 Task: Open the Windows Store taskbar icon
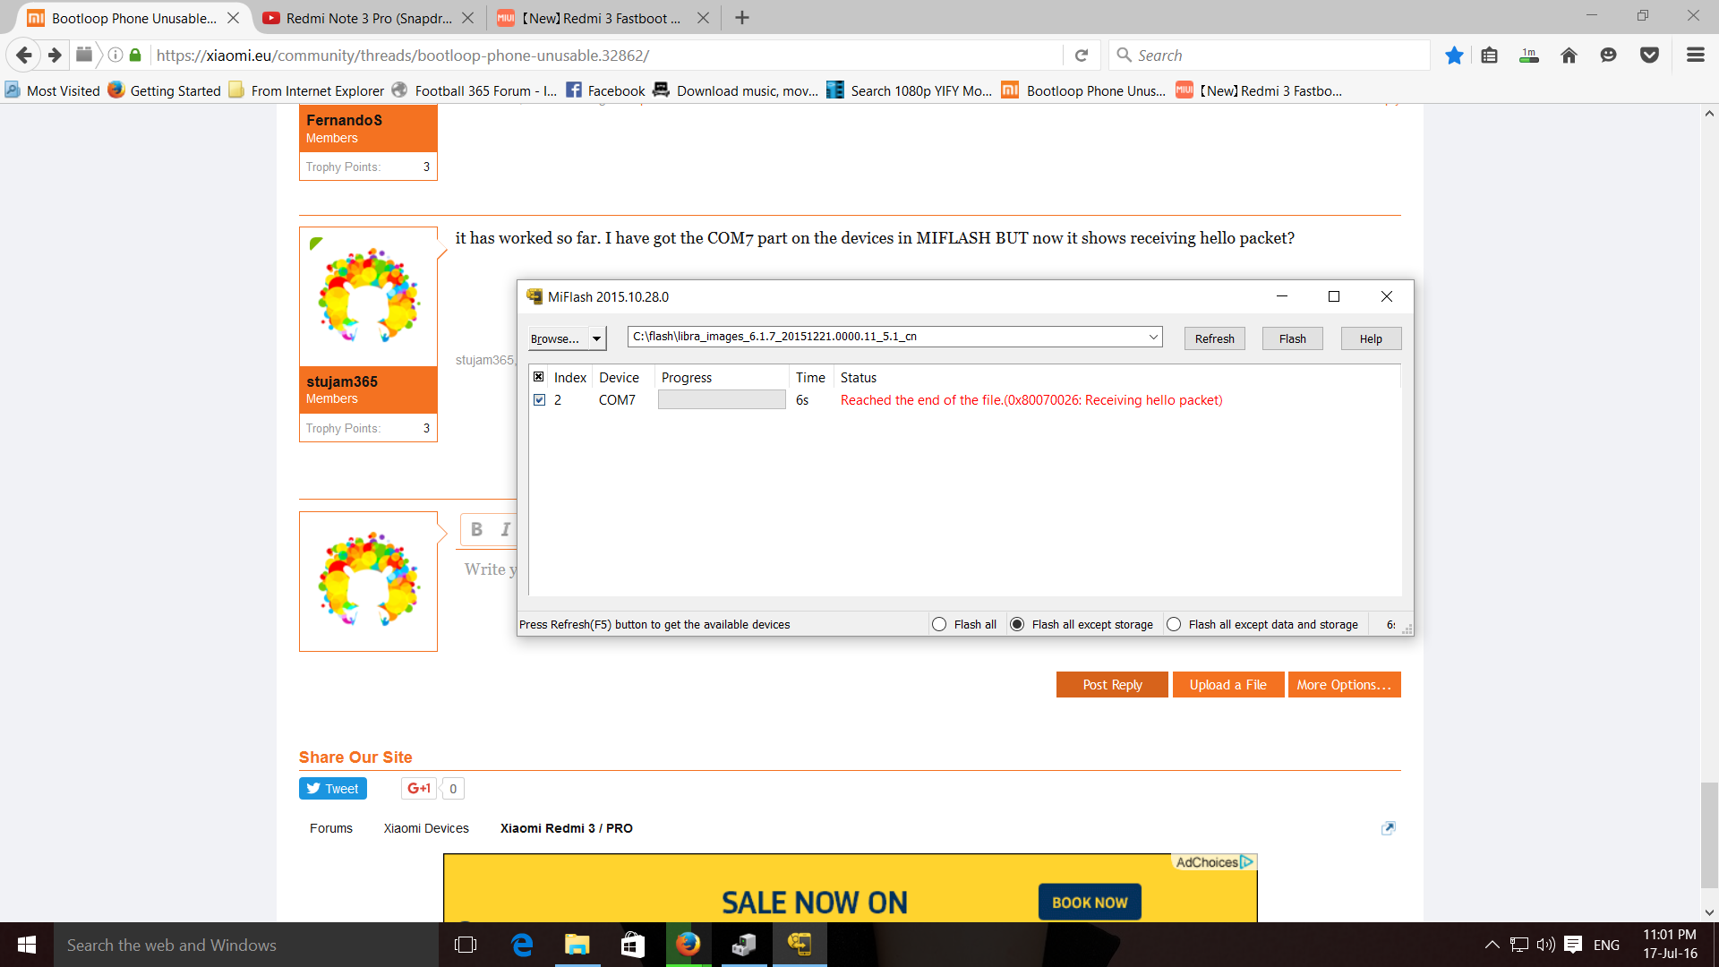coord(633,945)
